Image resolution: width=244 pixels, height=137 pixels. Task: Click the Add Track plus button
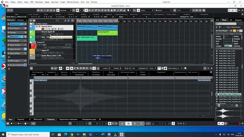31,21
